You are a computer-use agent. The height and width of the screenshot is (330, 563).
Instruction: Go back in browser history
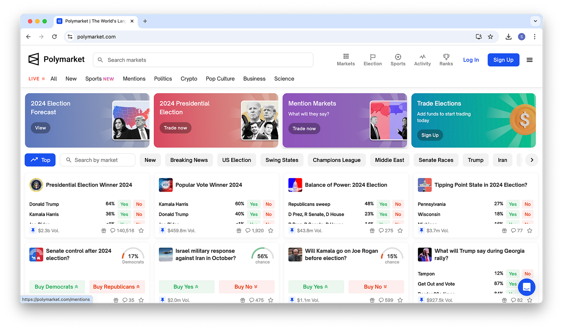coord(28,37)
